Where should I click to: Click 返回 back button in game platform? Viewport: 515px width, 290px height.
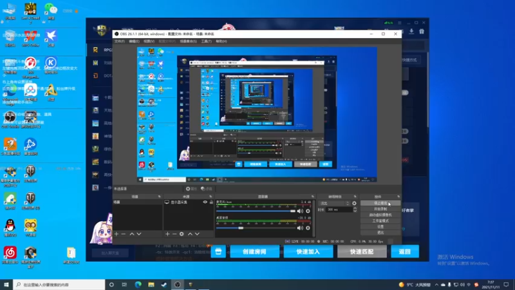[x=405, y=251]
